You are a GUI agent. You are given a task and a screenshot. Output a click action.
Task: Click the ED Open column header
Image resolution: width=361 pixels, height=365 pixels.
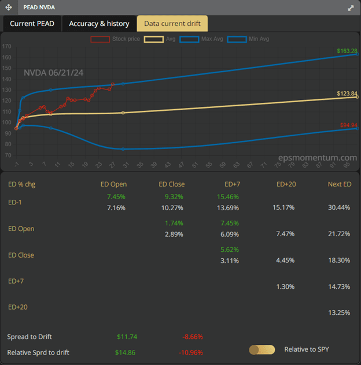tap(113, 184)
